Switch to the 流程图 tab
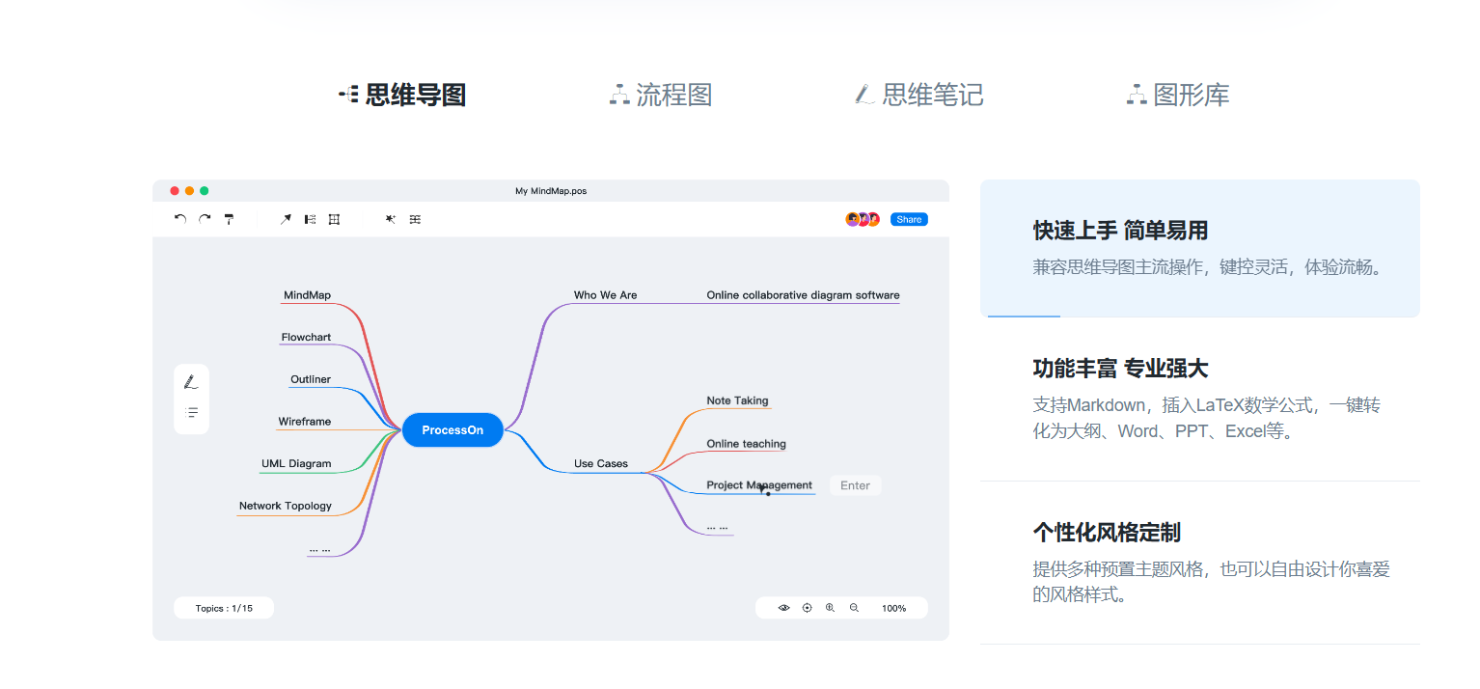The width and height of the screenshot is (1480, 689). click(662, 95)
